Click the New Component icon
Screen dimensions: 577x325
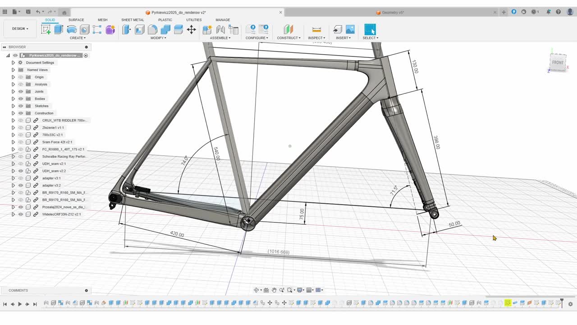tap(207, 29)
